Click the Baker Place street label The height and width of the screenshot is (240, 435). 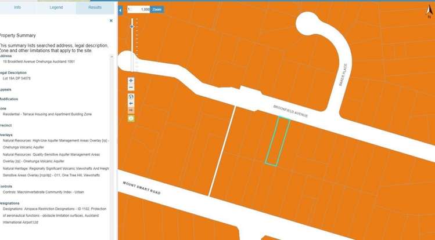[343, 75]
